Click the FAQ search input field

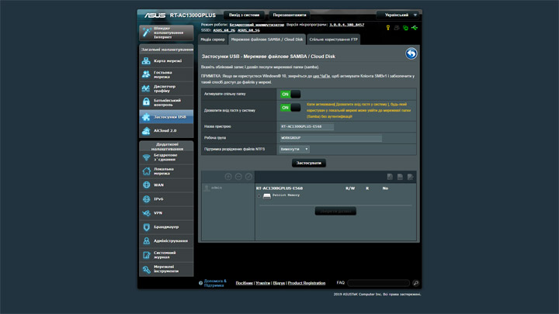[x=378, y=283]
